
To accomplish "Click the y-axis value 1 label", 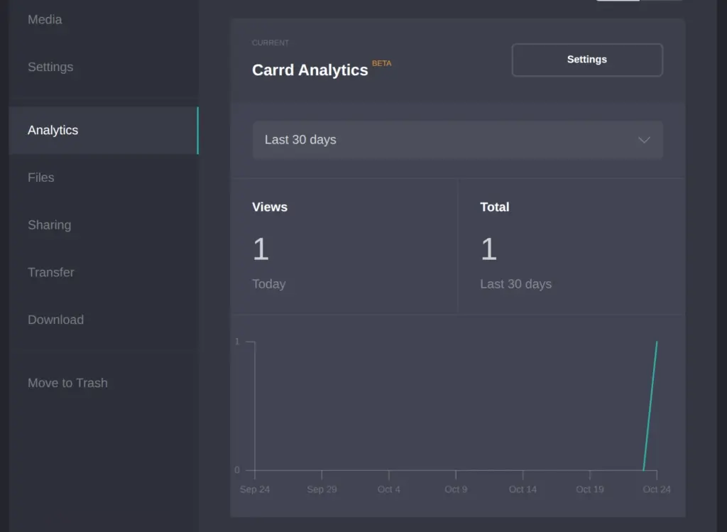I will tap(237, 342).
